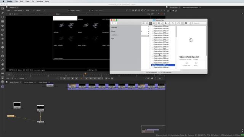Open the Go menu
The width and height of the screenshot is (244, 137).
(x=33, y=2)
